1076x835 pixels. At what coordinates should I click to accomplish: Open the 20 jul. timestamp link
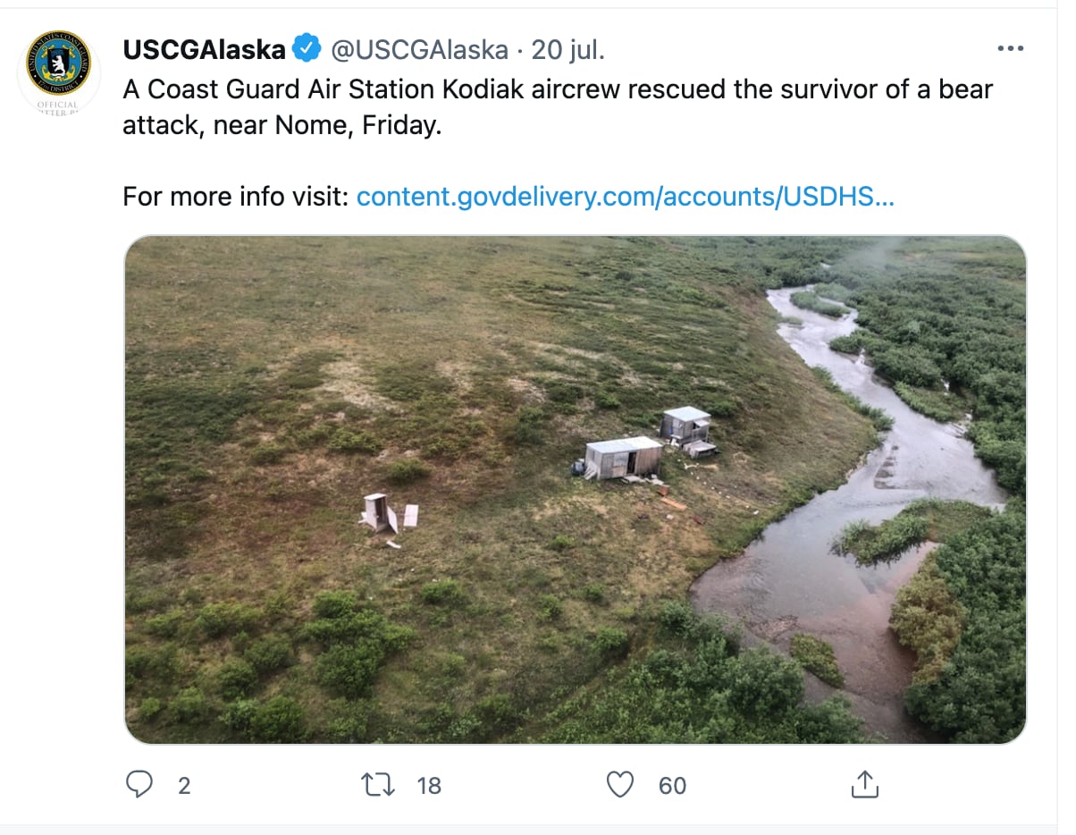click(568, 49)
